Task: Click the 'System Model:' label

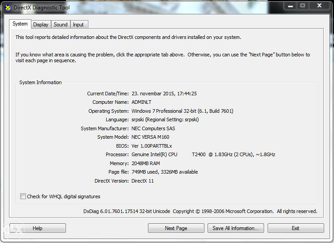Action: coord(113,137)
